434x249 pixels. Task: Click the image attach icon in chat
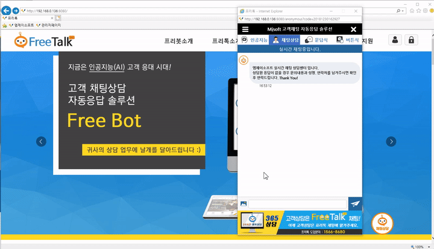pyautogui.click(x=244, y=204)
